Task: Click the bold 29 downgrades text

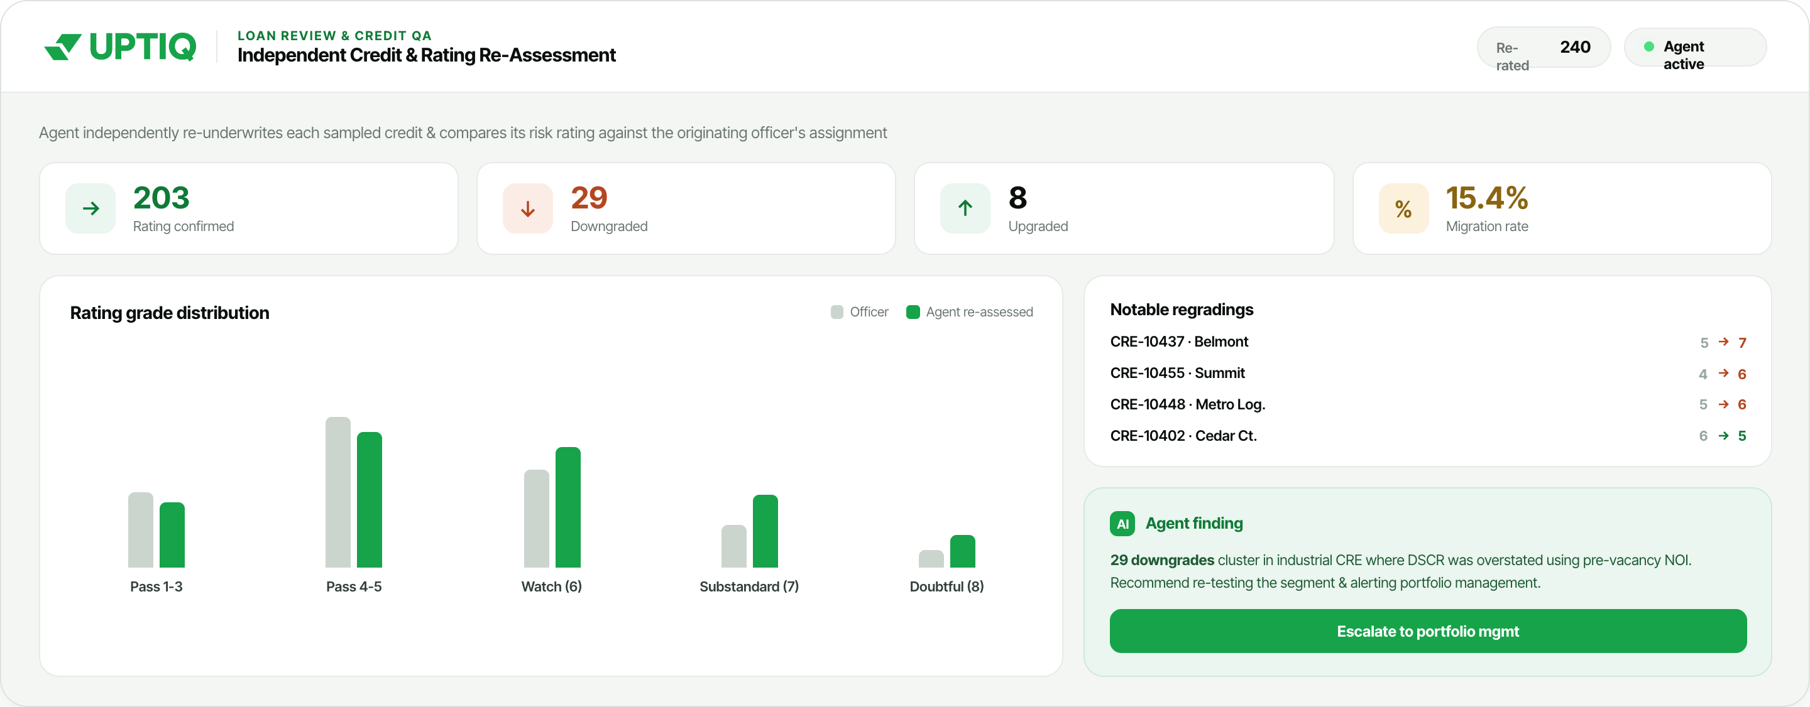Action: (x=1161, y=560)
